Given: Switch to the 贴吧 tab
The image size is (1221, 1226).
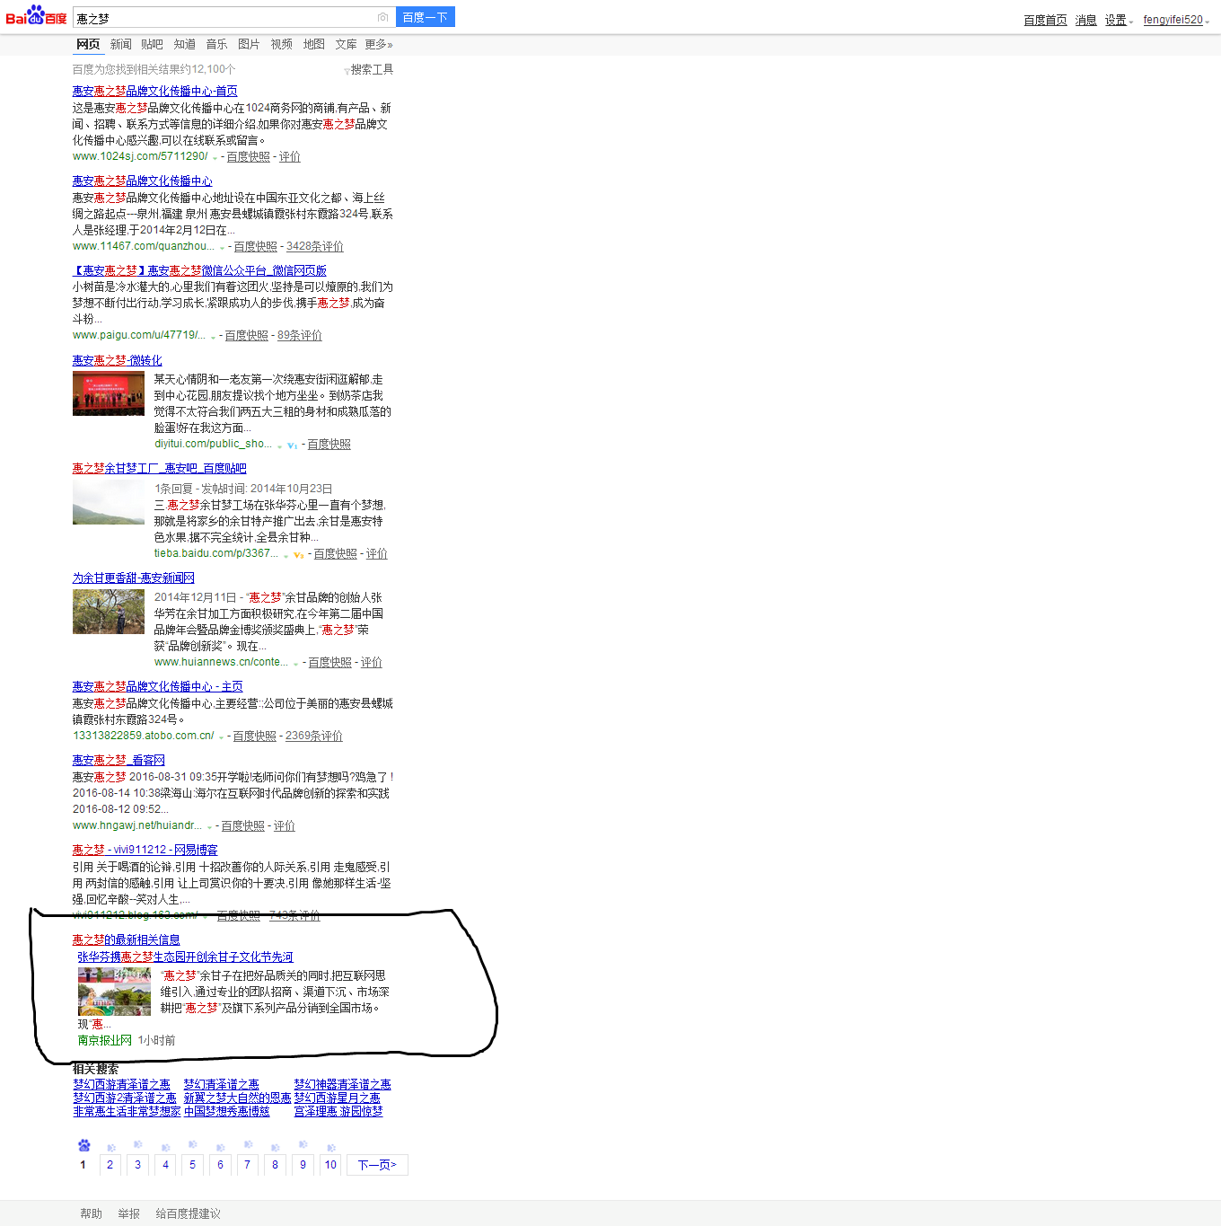Looking at the screenshot, I should coord(152,44).
